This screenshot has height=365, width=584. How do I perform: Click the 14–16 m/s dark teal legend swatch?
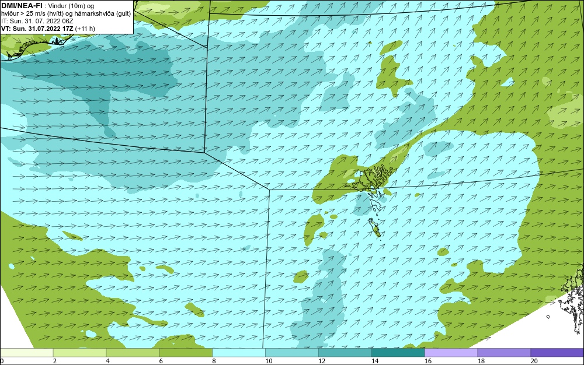point(398,352)
